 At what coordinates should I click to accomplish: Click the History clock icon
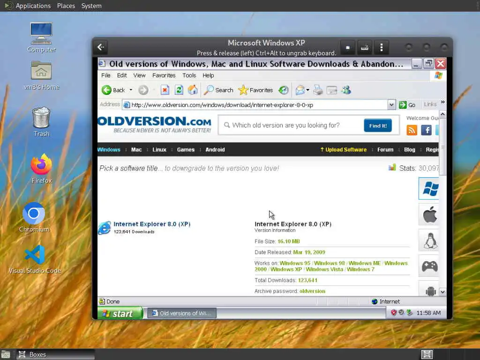click(x=284, y=90)
